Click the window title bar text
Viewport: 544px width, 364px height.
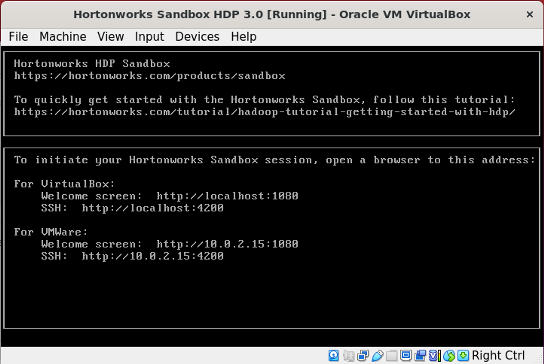[x=272, y=14]
